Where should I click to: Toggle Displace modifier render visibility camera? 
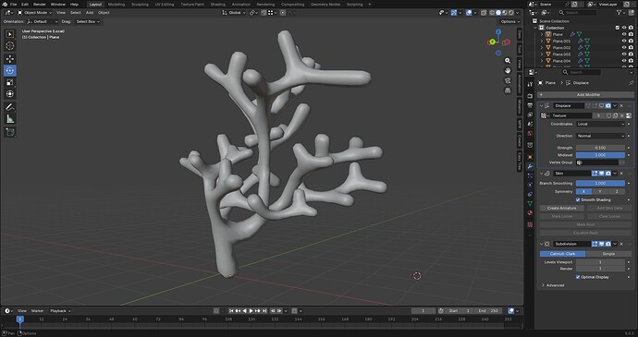tap(607, 105)
